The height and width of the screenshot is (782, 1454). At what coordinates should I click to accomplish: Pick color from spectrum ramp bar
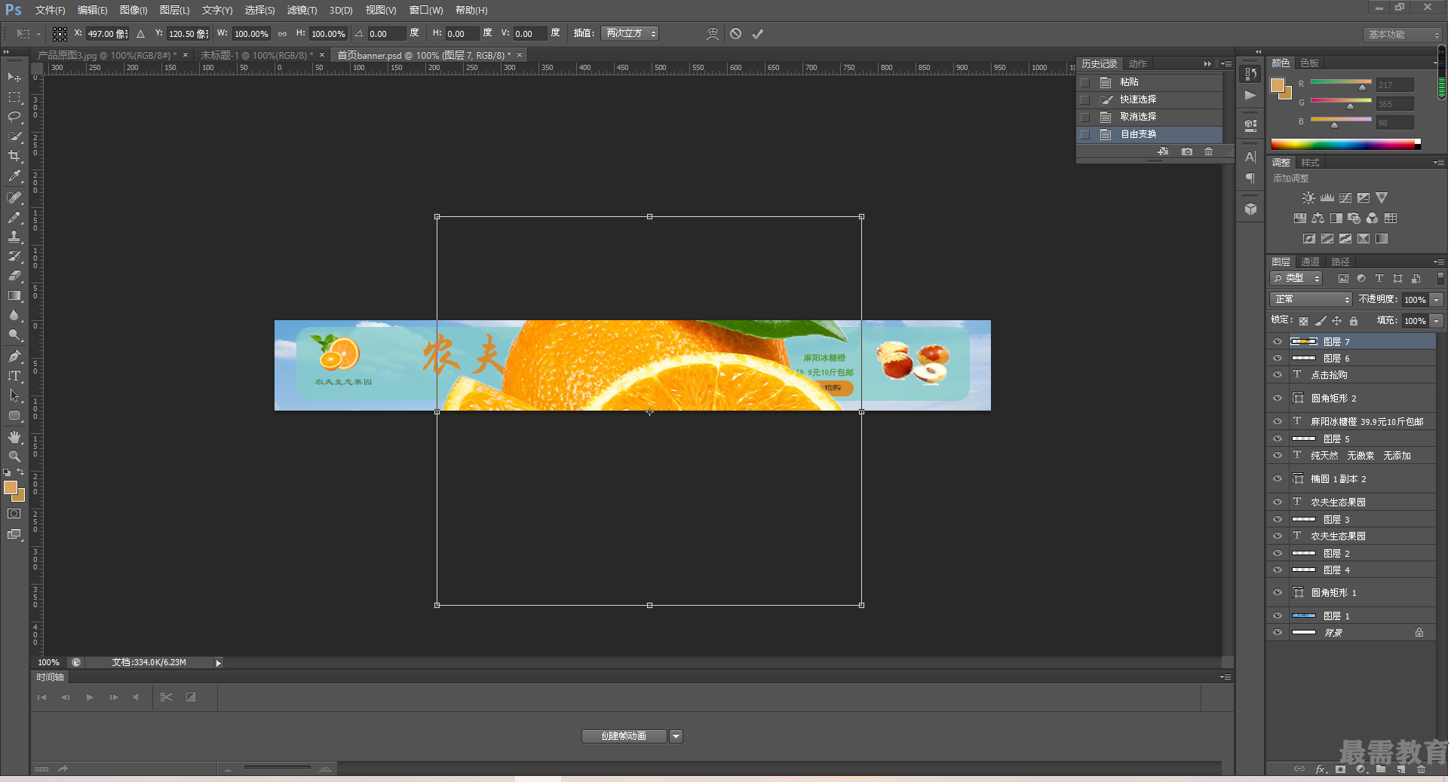pos(1345,144)
